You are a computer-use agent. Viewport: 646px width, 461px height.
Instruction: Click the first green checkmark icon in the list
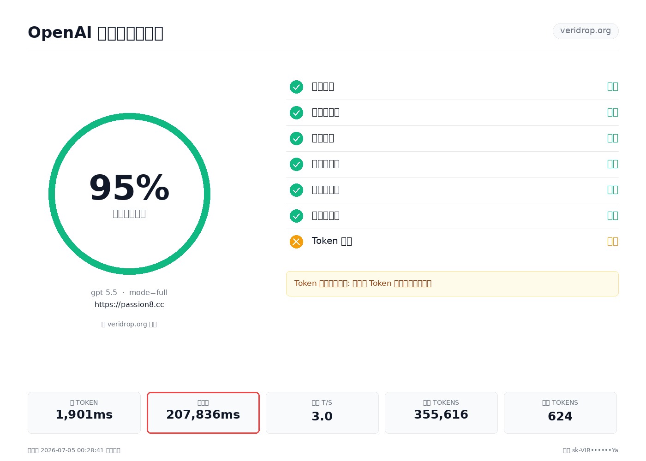(x=296, y=87)
